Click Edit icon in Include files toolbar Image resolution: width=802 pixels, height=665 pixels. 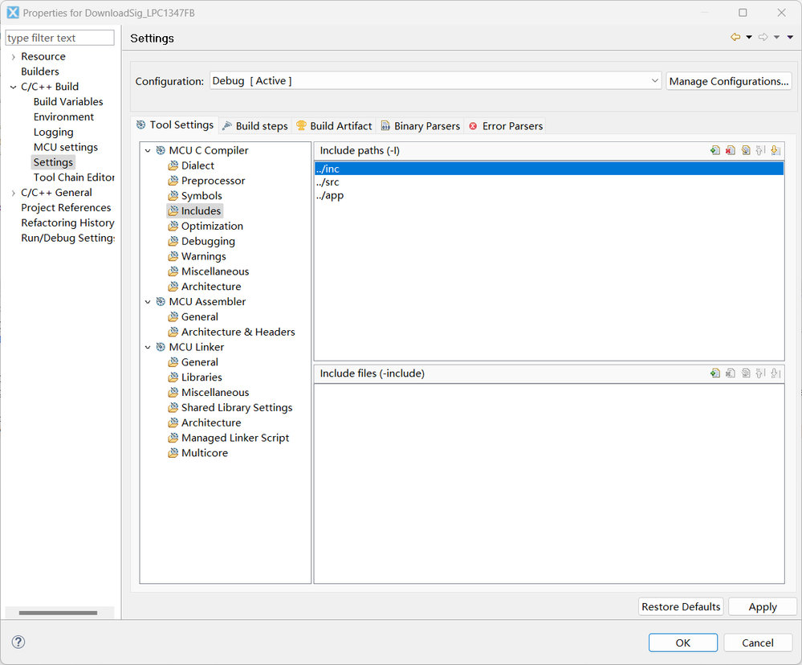(x=746, y=373)
